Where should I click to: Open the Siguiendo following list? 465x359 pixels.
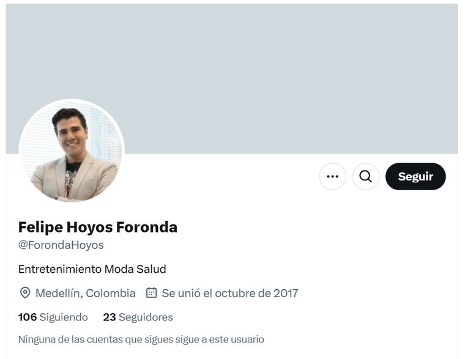(x=64, y=317)
